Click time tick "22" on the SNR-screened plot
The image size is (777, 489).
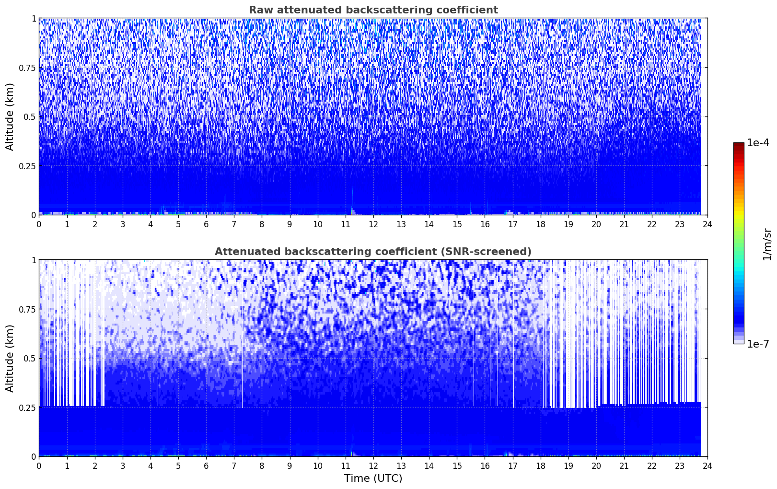click(x=652, y=466)
